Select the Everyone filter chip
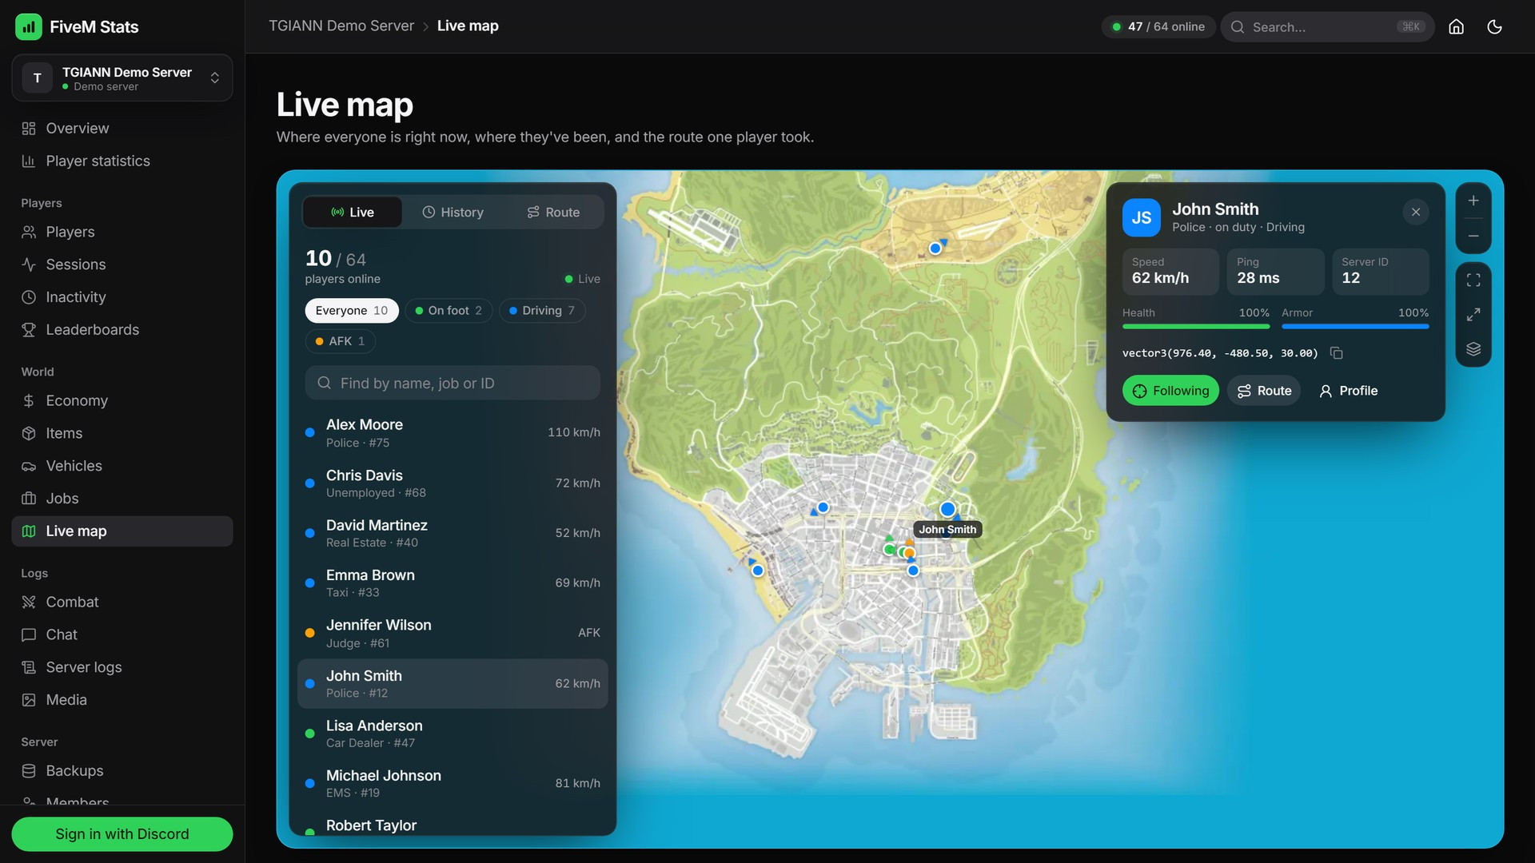This screenshot has width=1535, height=863. pyautogui.click(x=352, y=311)
